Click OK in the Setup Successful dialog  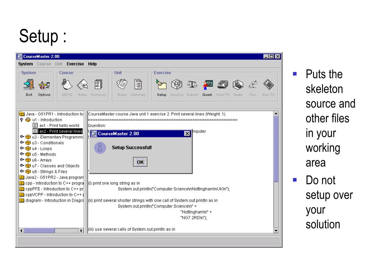(141, 162)
